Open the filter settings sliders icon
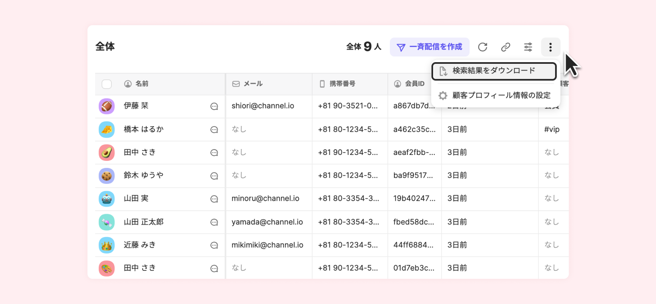 pyautogui.click(x=528, y=47)
